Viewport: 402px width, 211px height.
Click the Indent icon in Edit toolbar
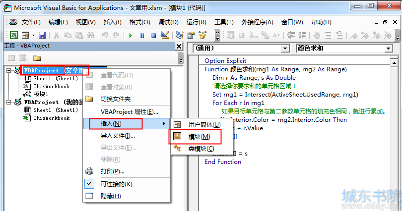tap(291, 35)
